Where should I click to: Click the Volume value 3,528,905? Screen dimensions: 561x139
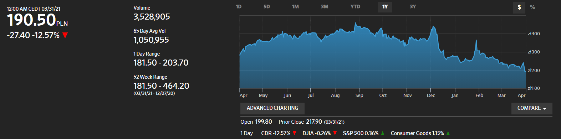point(152,17)
